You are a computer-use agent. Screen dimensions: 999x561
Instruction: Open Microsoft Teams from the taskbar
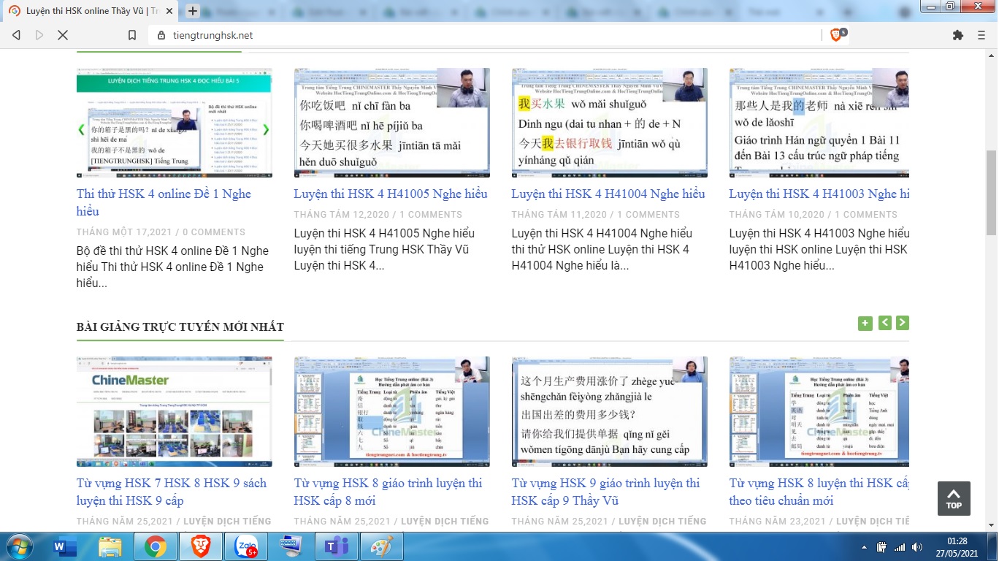coord(336,546)
